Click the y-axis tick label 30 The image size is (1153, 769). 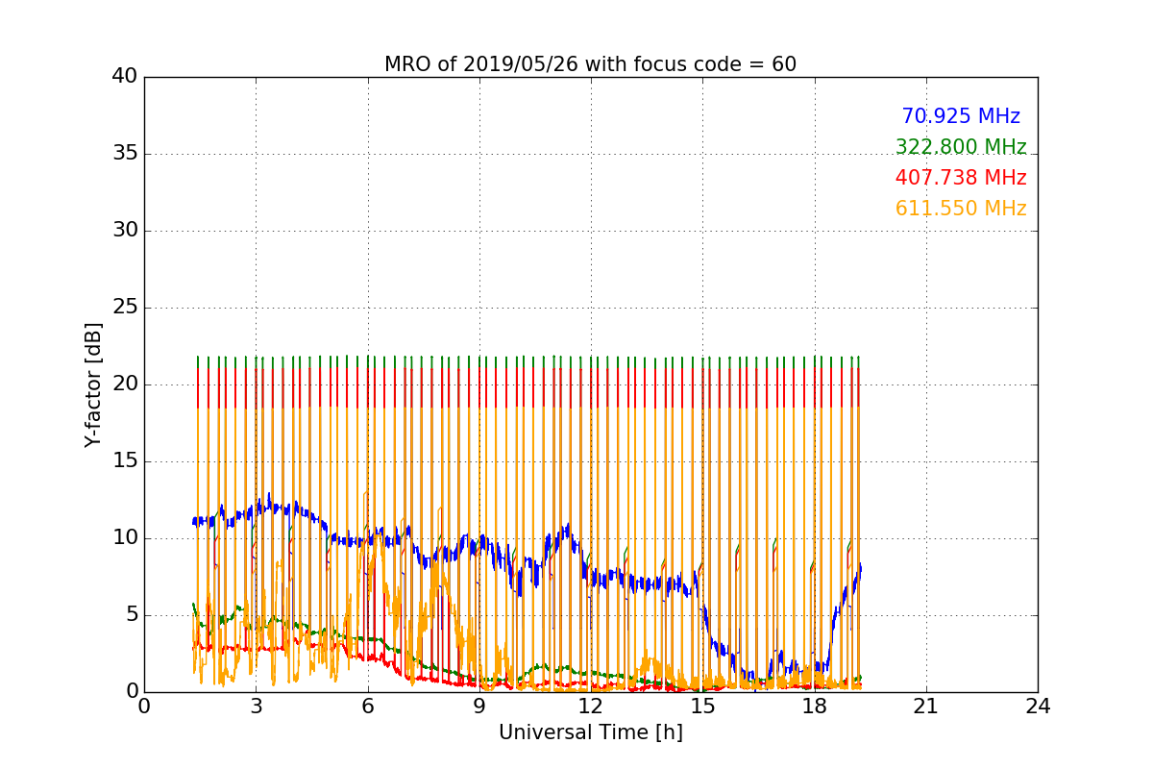tap(125, 231)
